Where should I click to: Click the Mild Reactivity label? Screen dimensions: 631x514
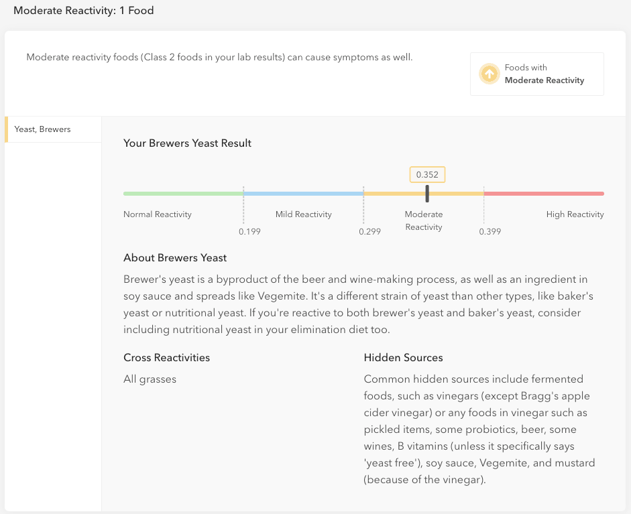point(303,214)
